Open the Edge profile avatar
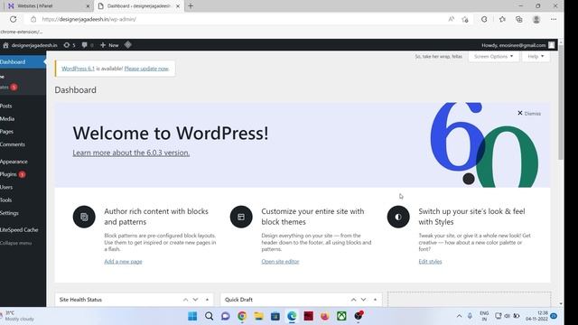This screenshot has height=325, width=578. click(536, 19)
